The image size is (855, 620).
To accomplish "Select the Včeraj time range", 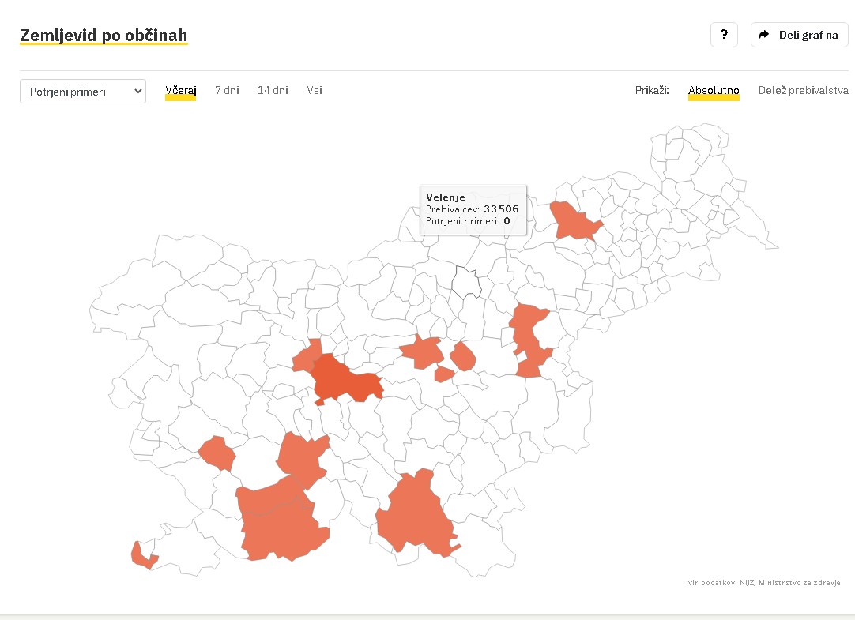I will pyautogui.click(x=180, y=91).
